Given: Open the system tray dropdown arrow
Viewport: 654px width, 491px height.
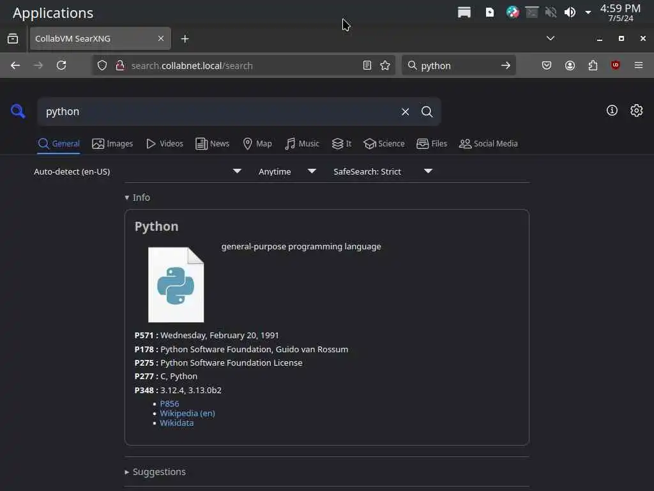Looking at the screenshot, I should click(x=588, y=13).
